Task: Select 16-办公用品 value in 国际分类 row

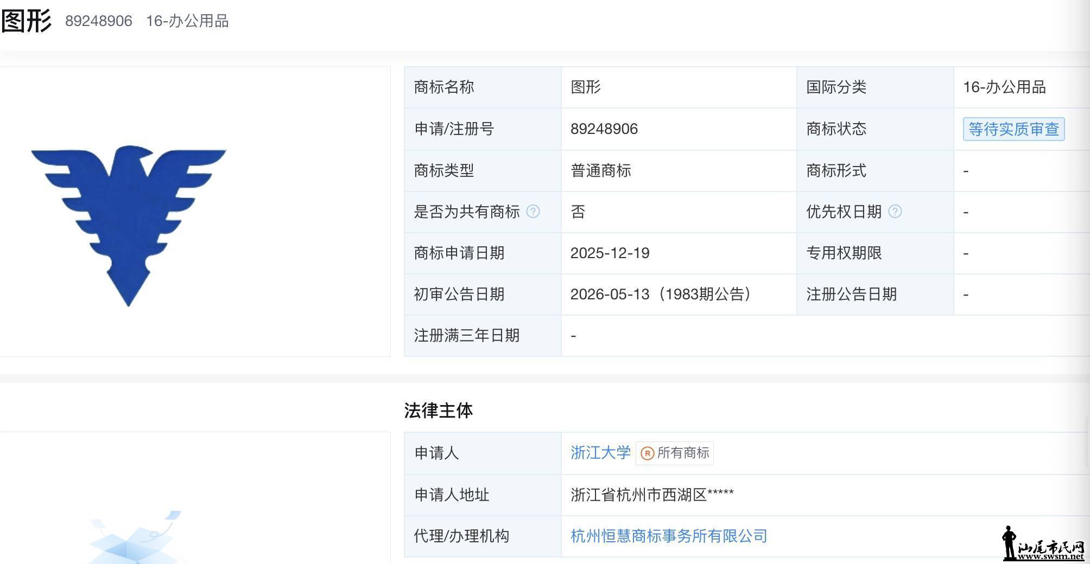Action: pos(1004,87)
